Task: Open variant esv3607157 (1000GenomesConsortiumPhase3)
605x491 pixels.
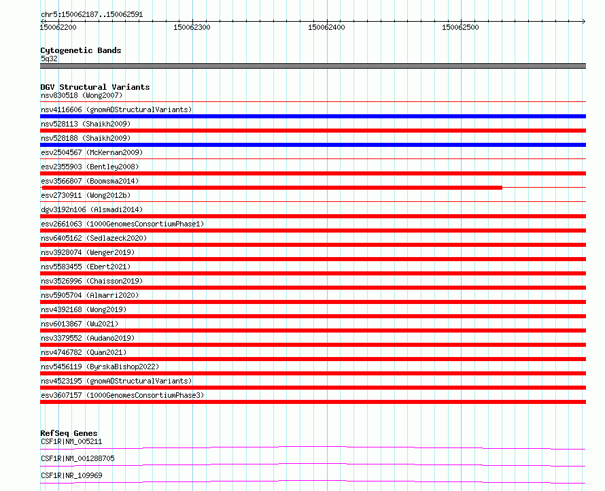Action: pyautogui.click(x=122, y=395)
